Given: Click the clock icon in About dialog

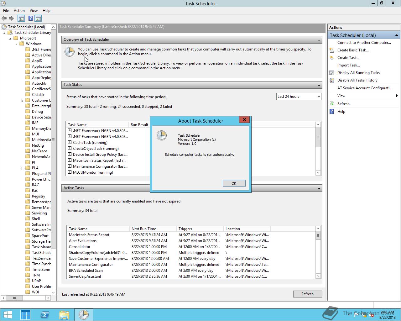Looking at the screenshot, I should click(x=162, y=135).
